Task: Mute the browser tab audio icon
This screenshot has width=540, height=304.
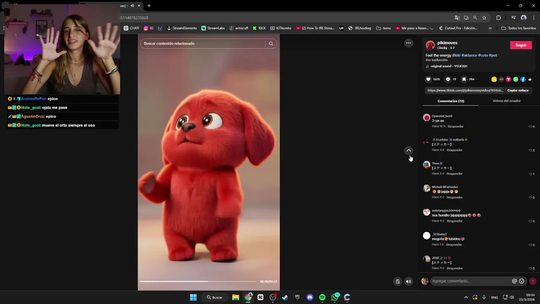Action: click(x=132, y=6)
